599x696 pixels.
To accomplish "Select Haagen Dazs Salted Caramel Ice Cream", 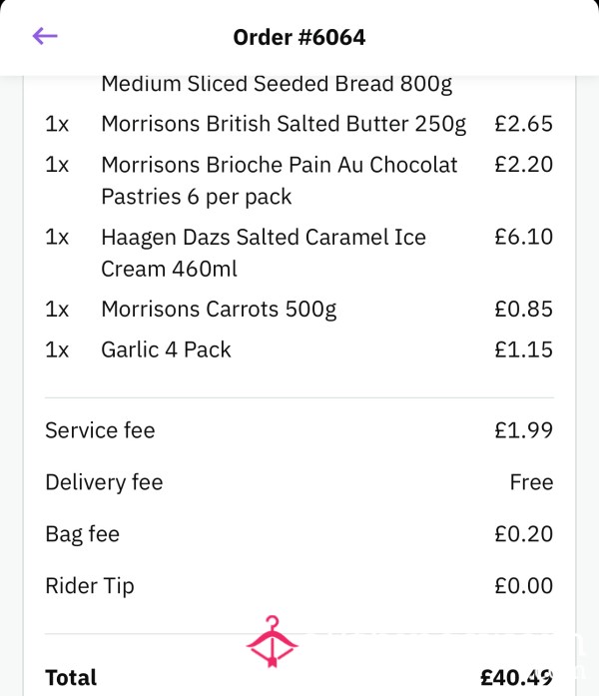I will point(299,253).
